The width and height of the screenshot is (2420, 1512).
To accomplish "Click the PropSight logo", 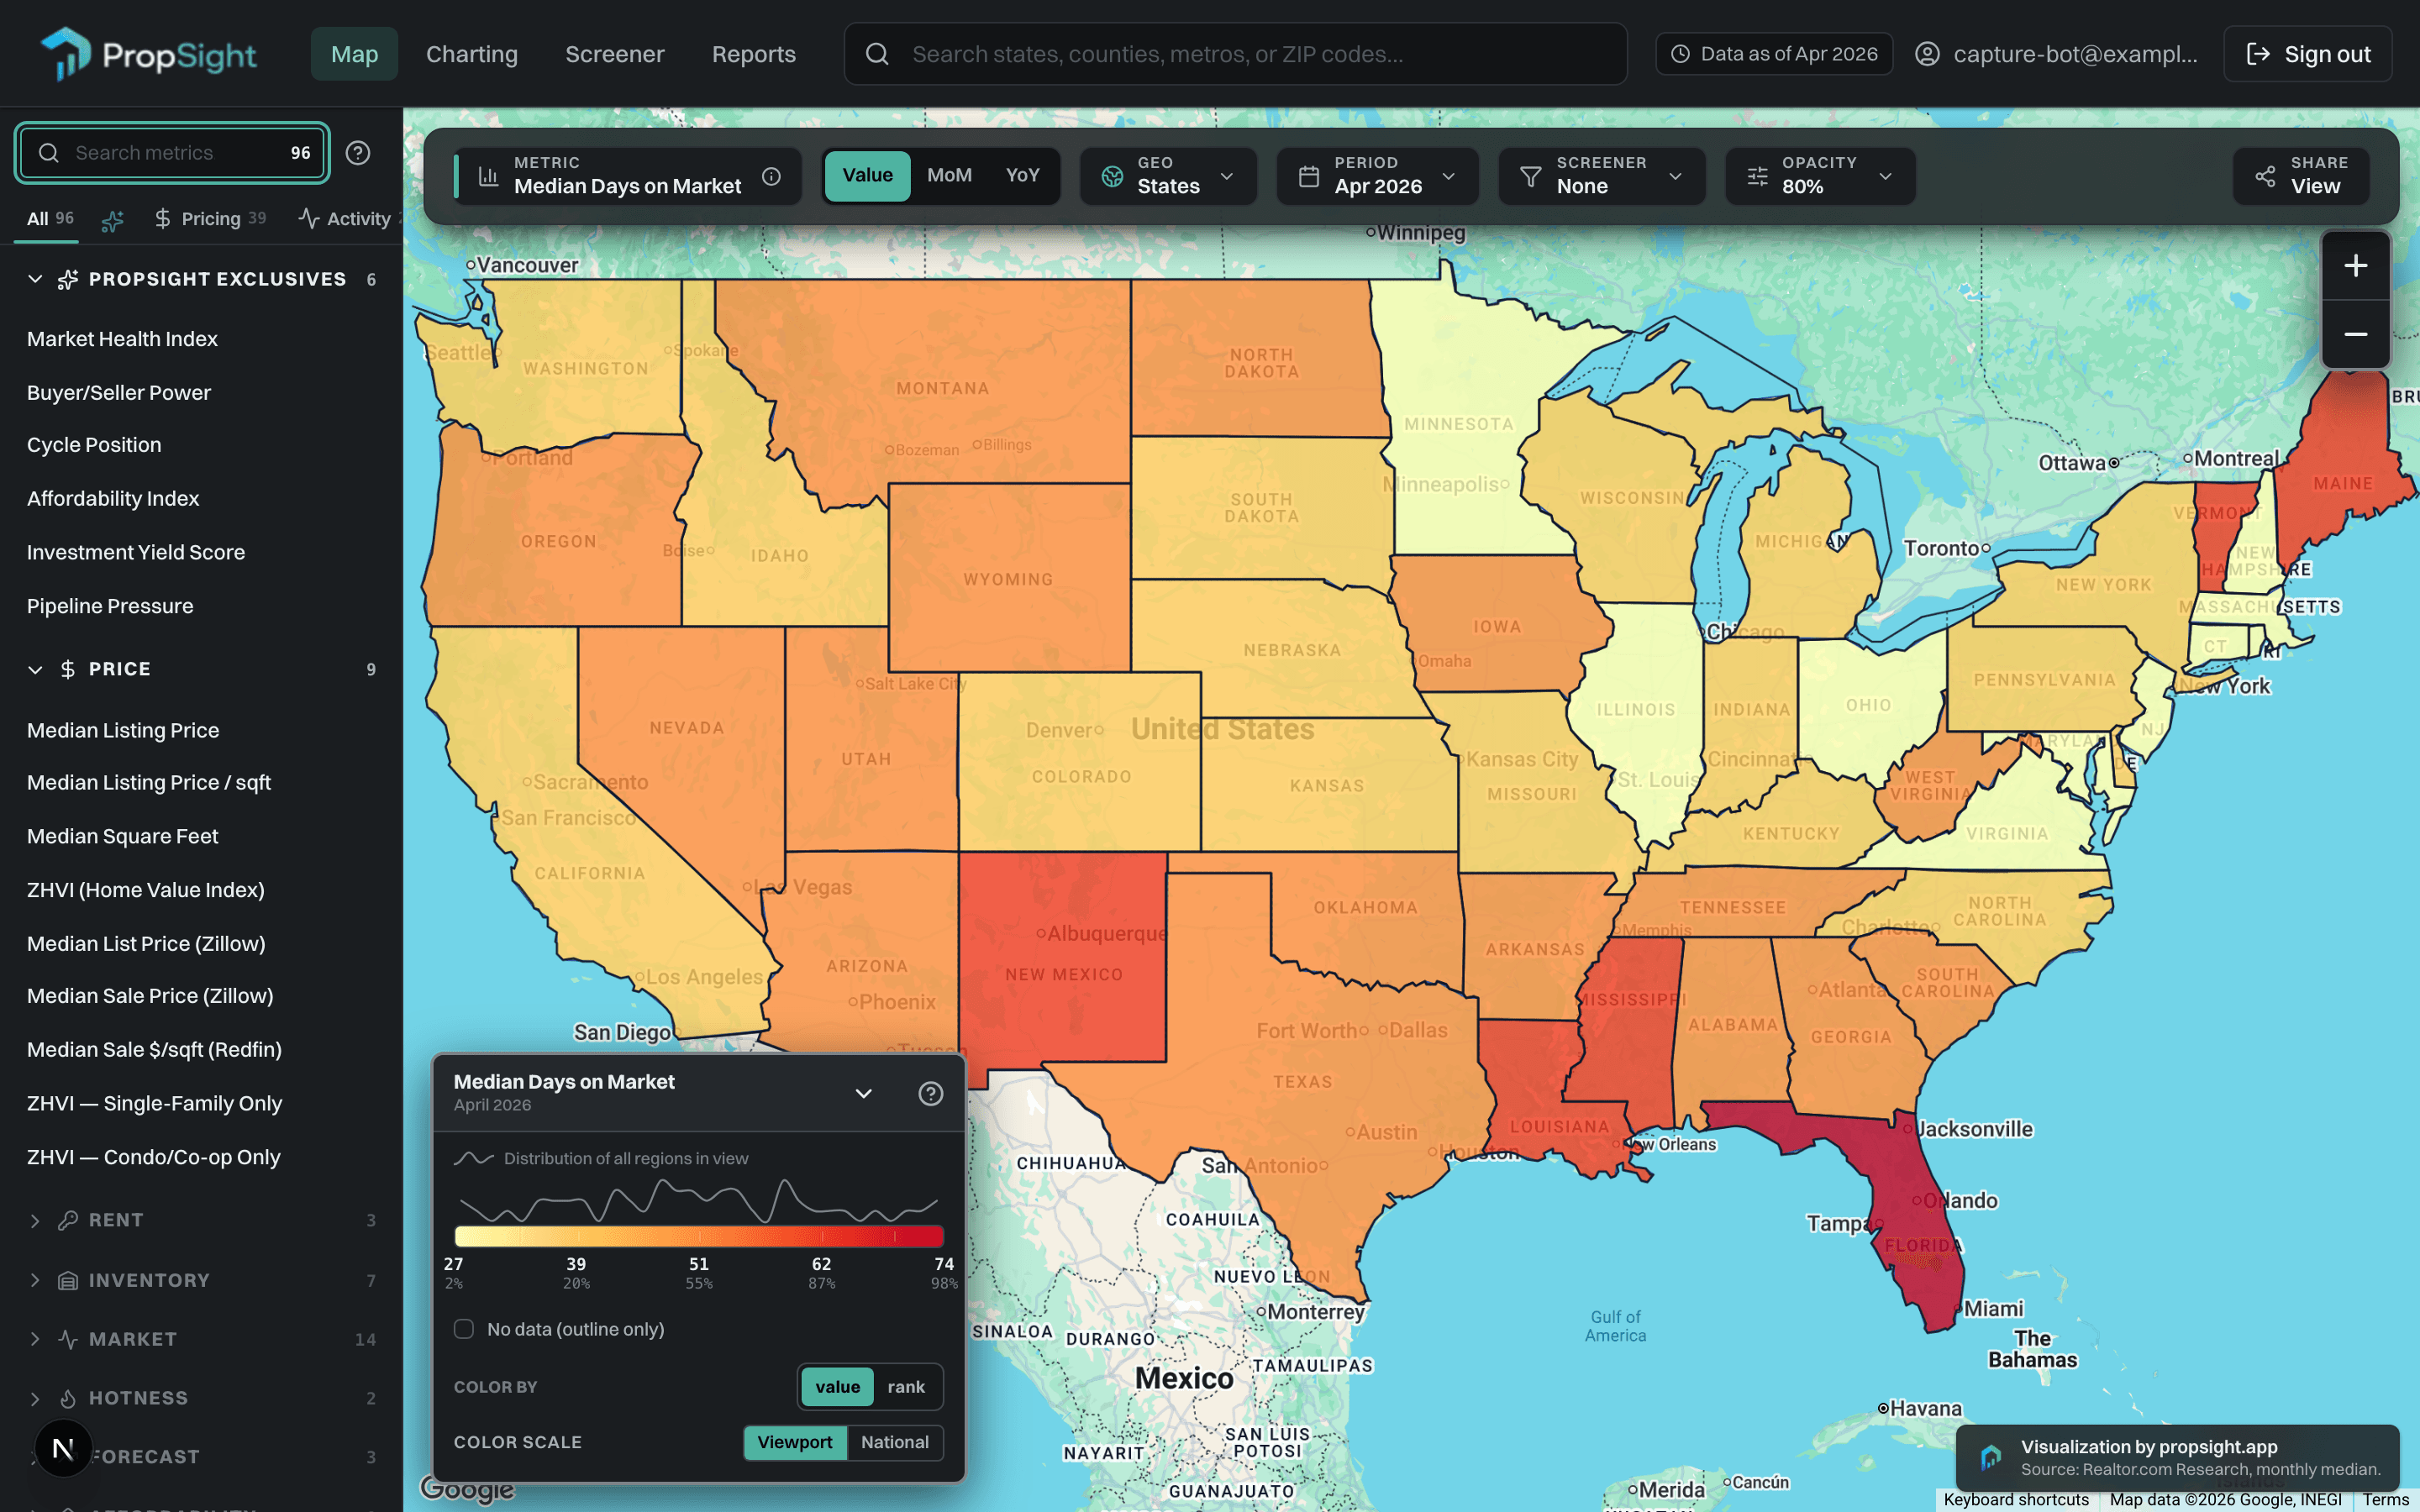I will (x=148, y=54).
